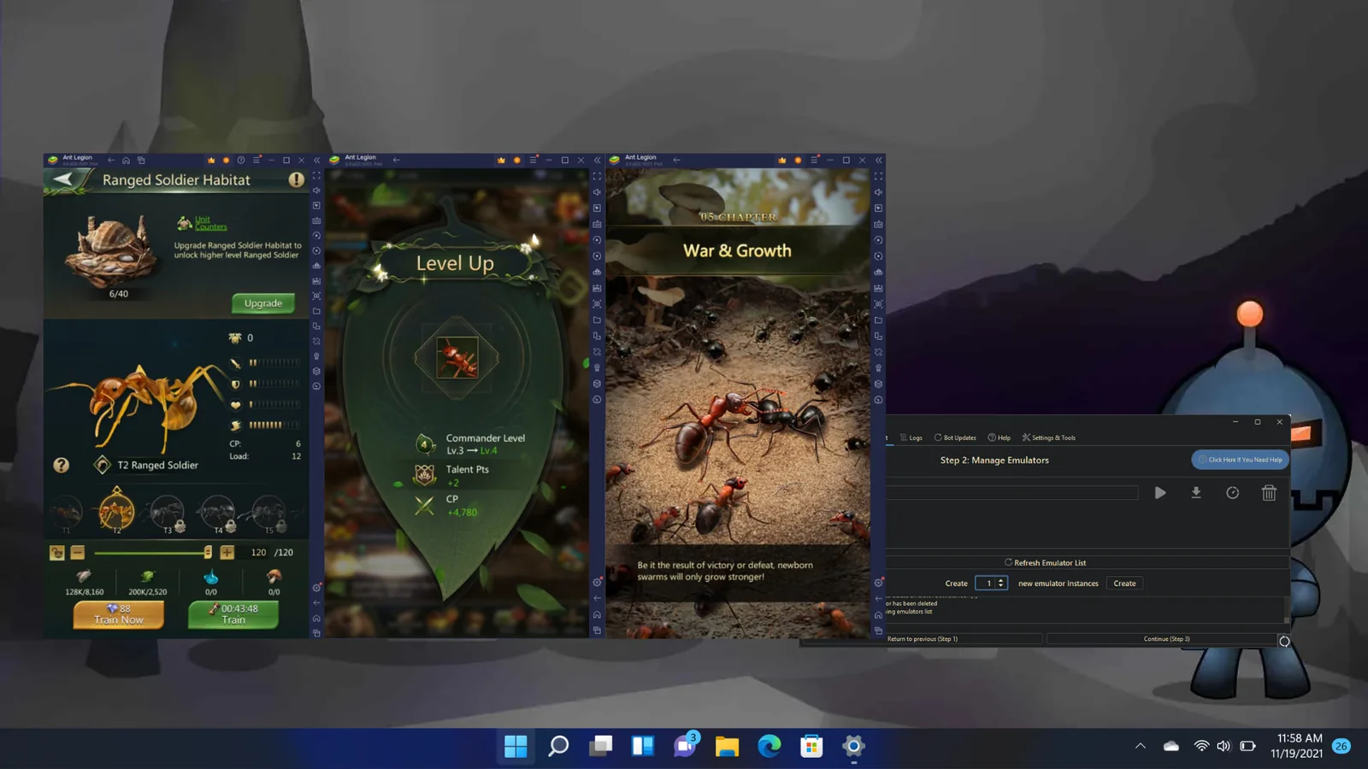
Task: Click the shield defense stat icon
Action: pos(235,384)
